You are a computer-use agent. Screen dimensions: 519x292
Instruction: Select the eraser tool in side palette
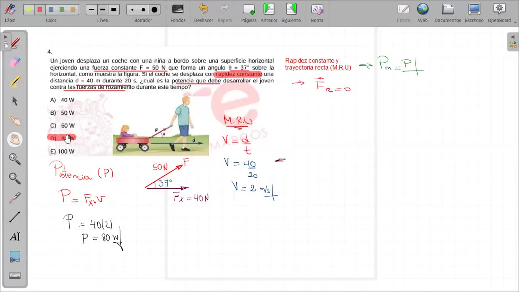pyautogui.click(x=15, y=62)
